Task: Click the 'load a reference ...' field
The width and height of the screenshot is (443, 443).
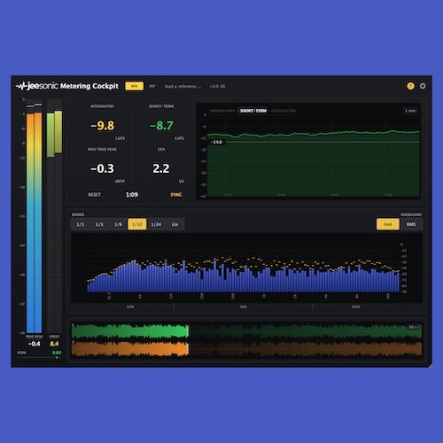Action: (x=183, y=86)
